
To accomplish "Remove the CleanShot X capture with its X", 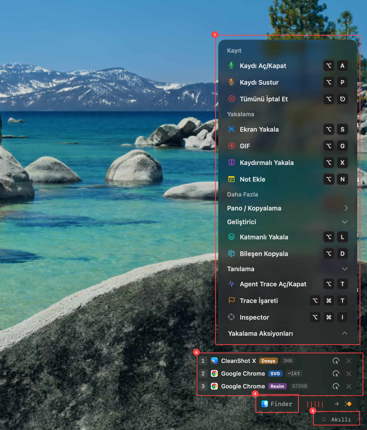I will (349, 361).
